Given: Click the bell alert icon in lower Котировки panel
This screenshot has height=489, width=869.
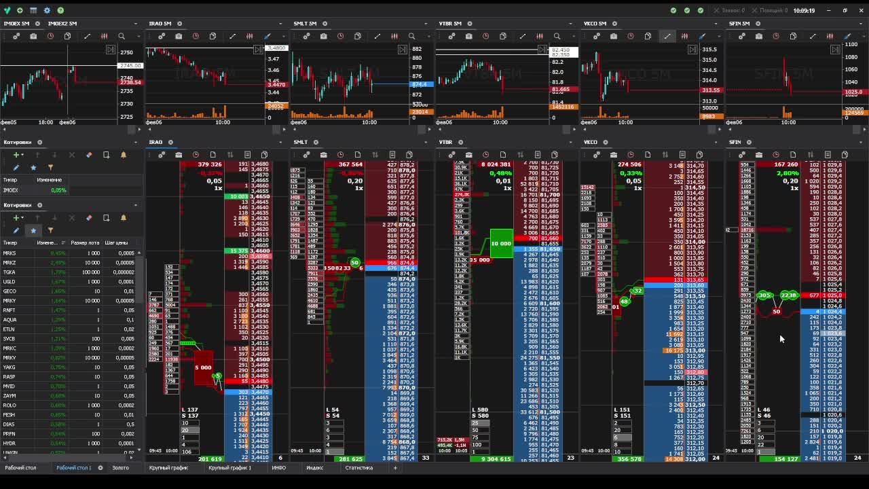Looking at the screenshot, I should pyautogui.click(x=123, y=217).
